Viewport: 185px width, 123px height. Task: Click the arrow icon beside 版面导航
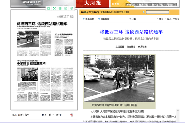pos(84,19)
